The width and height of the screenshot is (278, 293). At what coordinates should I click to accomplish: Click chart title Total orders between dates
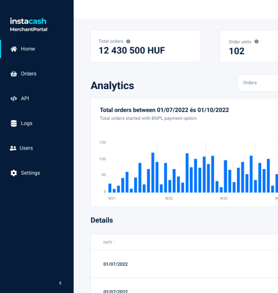click(x=165, y=110)
